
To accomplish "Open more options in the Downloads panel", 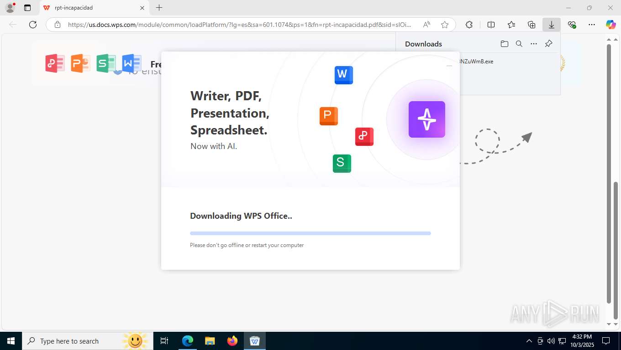I will coord(533,44).
